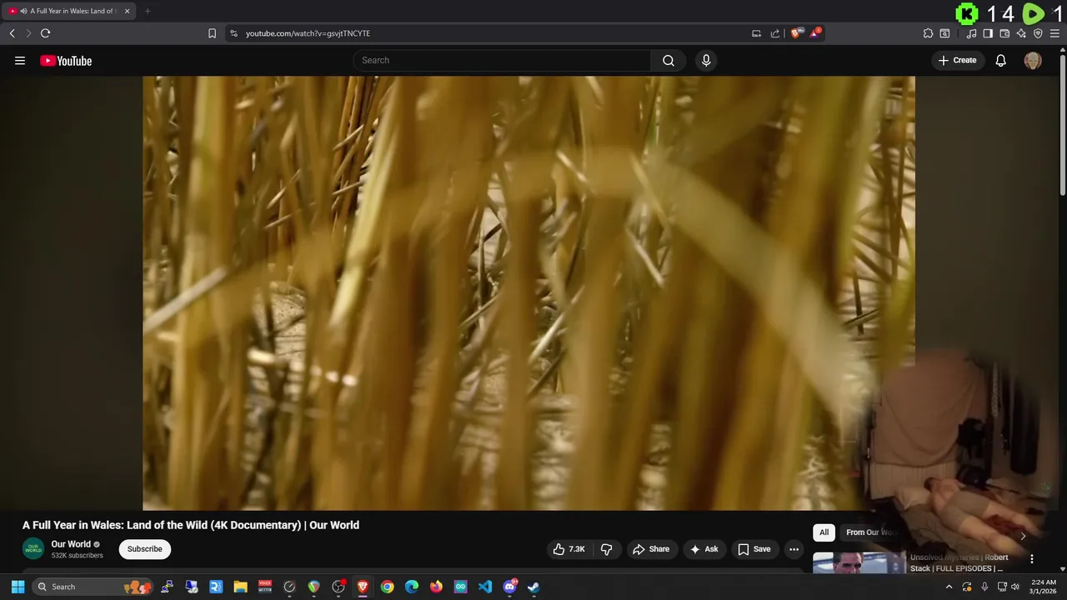Open the Brave playlist music note icon

click(x=971, y=33)
